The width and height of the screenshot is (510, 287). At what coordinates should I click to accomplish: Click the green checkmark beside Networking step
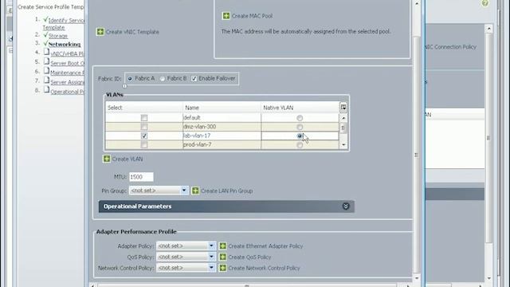(x=45, y=43)
